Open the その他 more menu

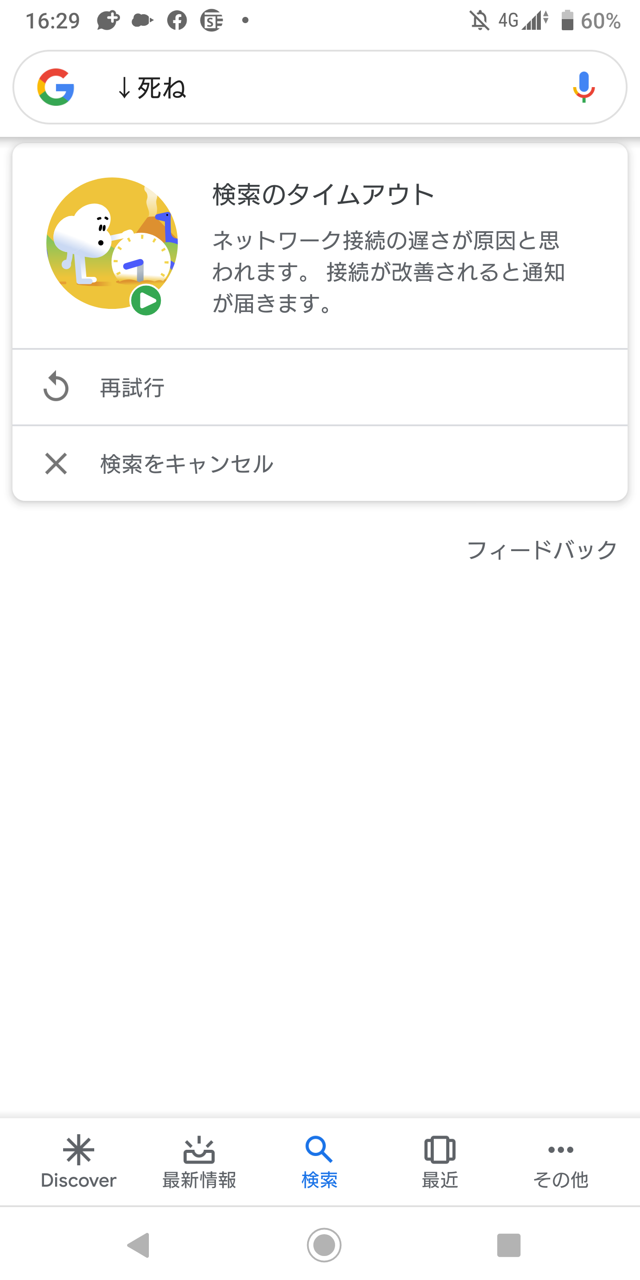(560, 1162)
